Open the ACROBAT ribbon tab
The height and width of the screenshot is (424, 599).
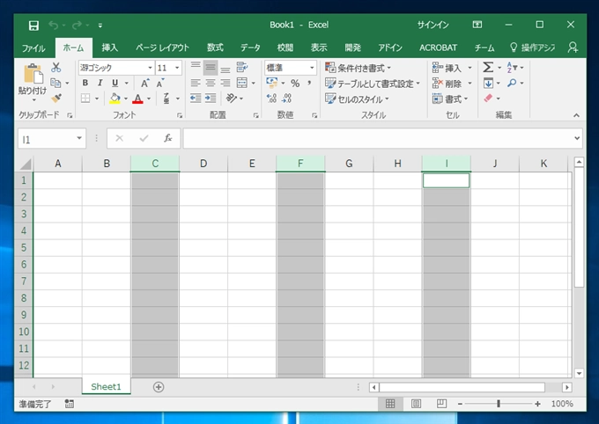tap(438, 48)
